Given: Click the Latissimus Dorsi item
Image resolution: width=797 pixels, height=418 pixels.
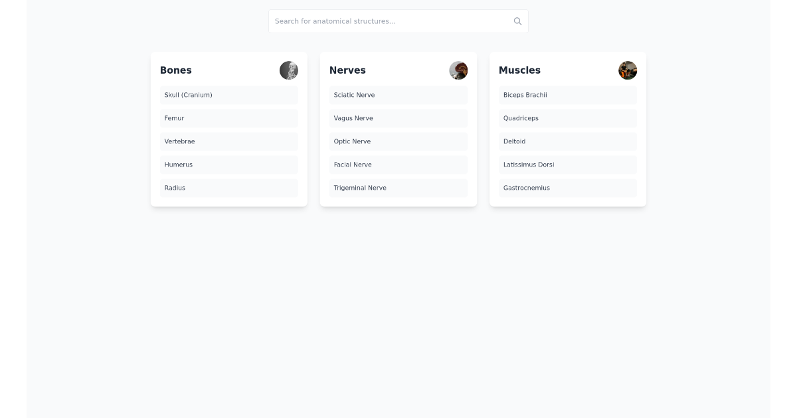Looking at the screenshot, I should click(568, 165).
